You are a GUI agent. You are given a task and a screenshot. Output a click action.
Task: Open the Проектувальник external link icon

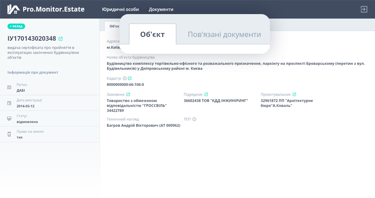(294, 95)
